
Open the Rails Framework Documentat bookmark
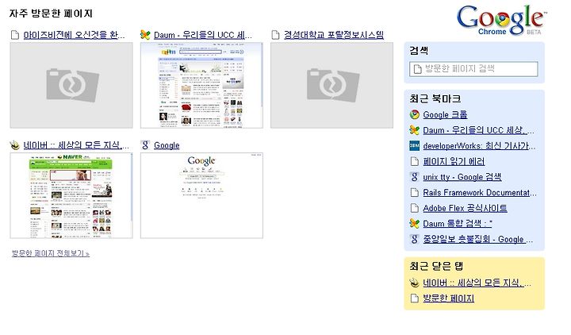point(480,192)
